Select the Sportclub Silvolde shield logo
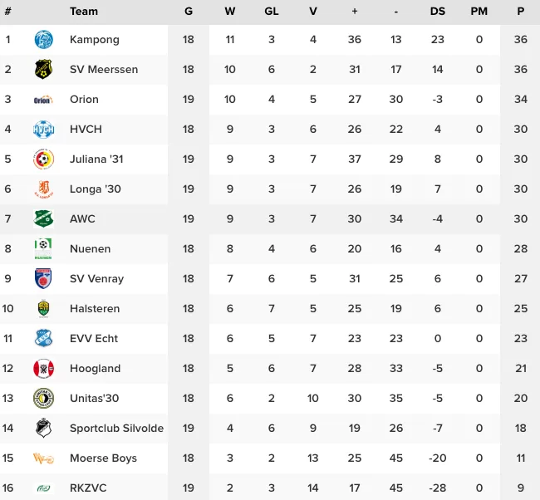The width and height of the screenshot is (540, 500). (43, 428)
